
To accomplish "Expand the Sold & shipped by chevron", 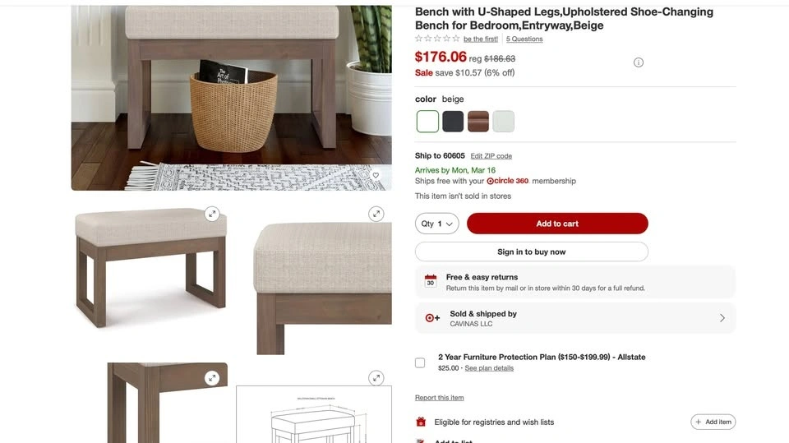I will click(x=722, y=318).
